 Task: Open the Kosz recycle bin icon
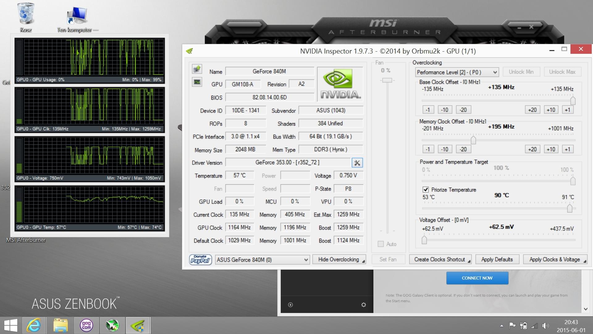pyautogui.click(x=26, y=17)
